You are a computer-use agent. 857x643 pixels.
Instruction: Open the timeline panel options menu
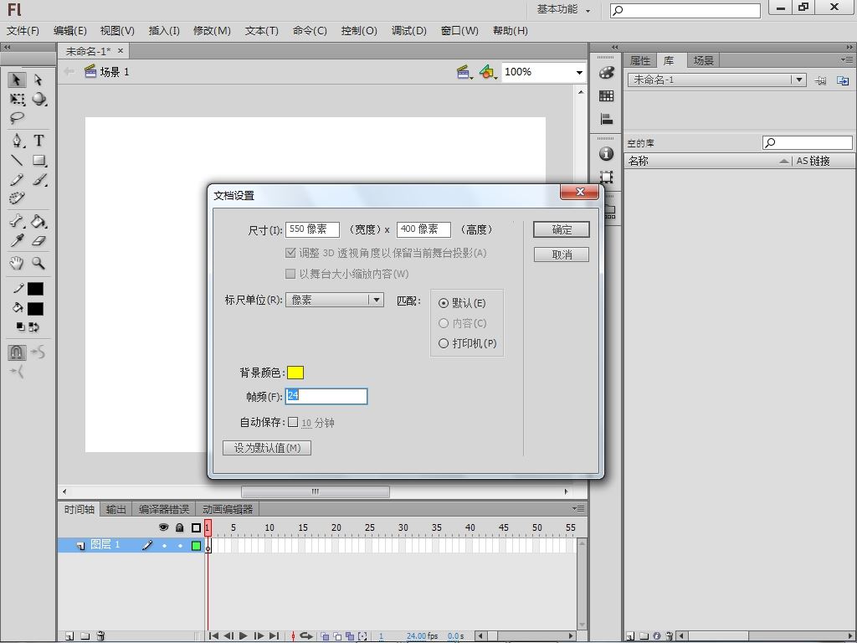click(x=579, y=508)
